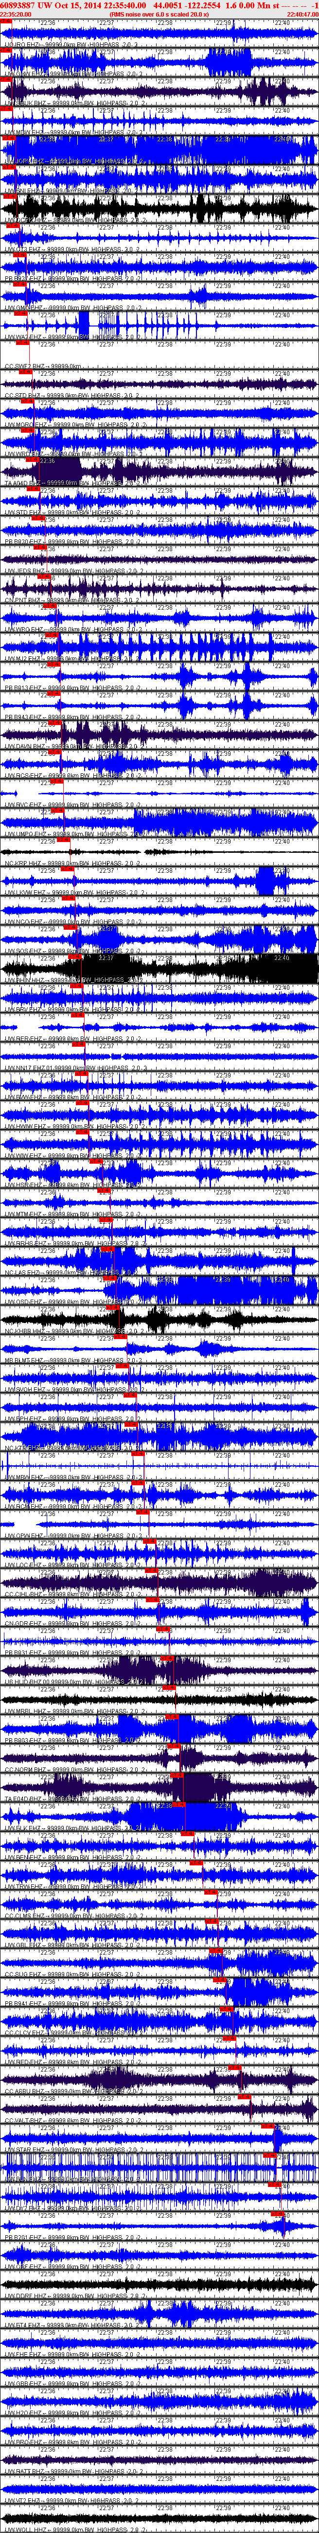This screenshot has width=319, height=2533.
Task: Click the event ID 60893887 in header
Action: (18, 5)
